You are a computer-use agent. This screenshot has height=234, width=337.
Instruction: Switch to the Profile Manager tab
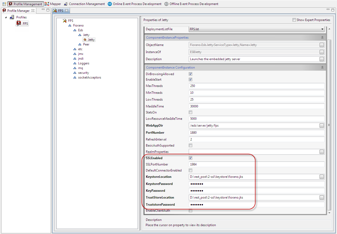tap(18, 11)
